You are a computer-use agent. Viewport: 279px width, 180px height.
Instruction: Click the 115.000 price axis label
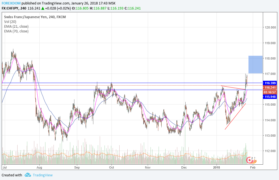click(x=270, y=105)
